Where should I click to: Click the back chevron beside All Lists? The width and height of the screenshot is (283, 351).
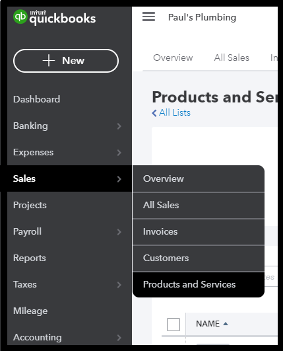(154, 113)
